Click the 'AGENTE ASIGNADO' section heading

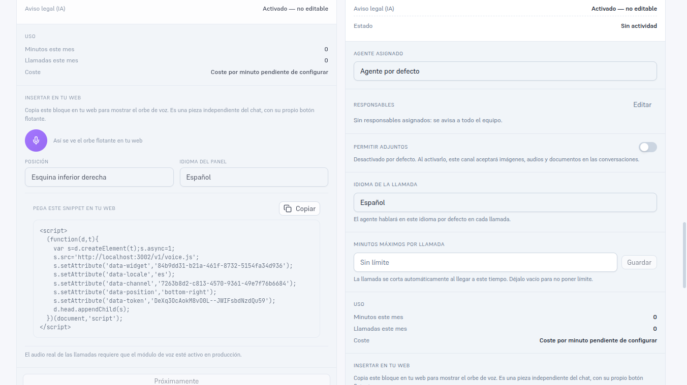click(378, 54)
